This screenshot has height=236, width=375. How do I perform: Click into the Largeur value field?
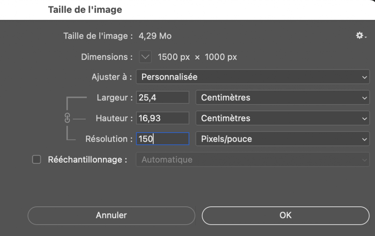coord(162,98)
